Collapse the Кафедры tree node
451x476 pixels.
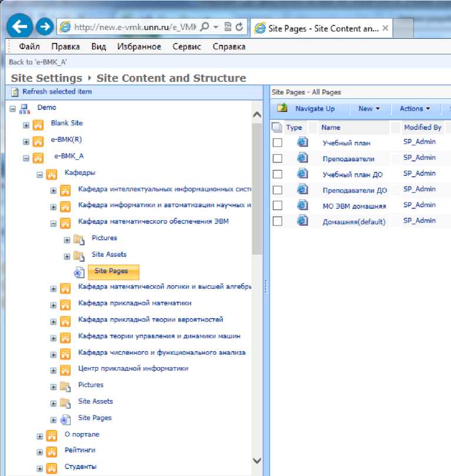pos(40,174)
